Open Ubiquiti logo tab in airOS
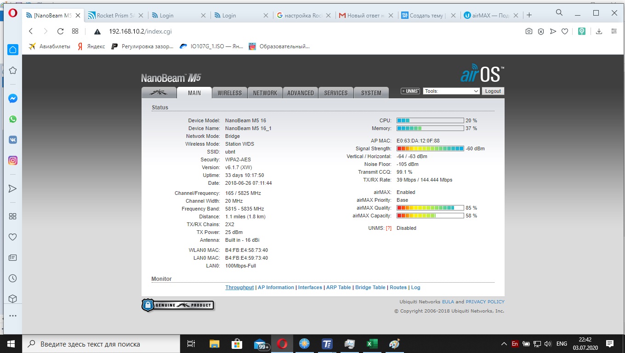Image resolution: width=625 pixels, height=353 pixels. click(x=159, y=92)
